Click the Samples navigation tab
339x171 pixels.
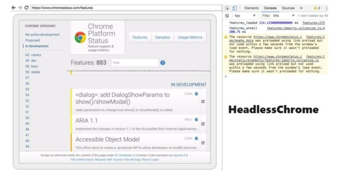point(162,37)
